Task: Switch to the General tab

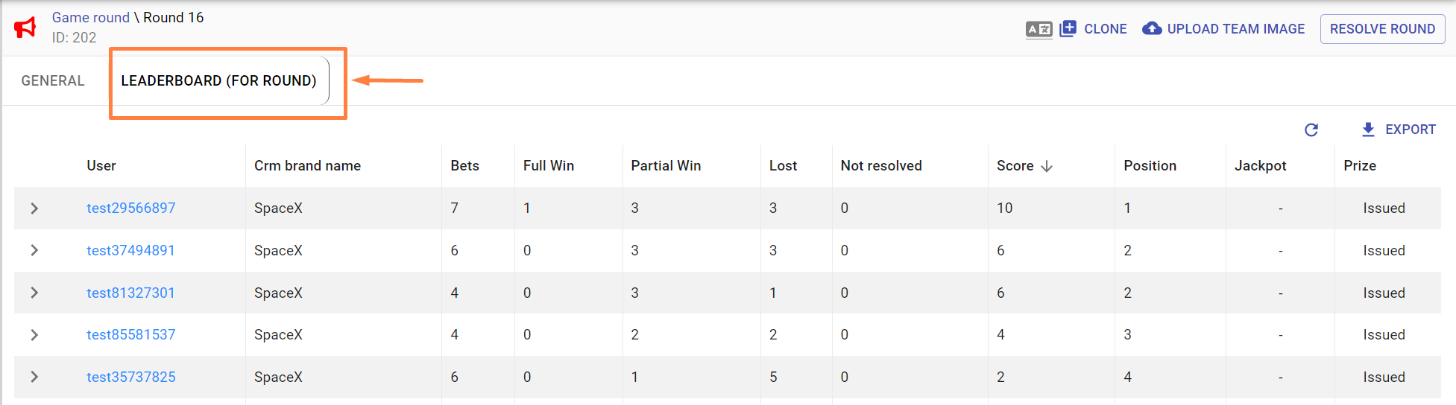Action: coord(53,80)
